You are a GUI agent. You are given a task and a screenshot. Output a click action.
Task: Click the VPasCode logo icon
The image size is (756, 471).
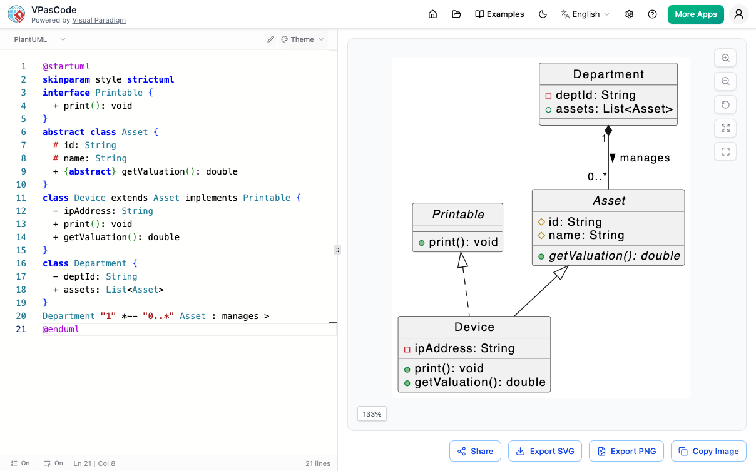pos(17,14)
